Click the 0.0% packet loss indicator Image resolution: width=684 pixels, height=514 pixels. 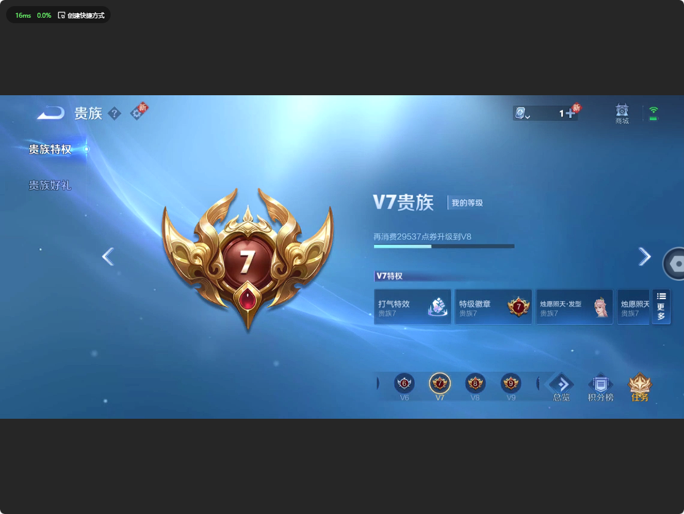point(44,15)
